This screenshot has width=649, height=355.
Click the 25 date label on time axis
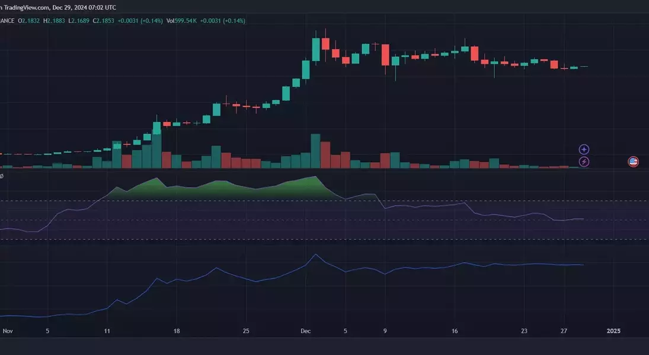pyautogui.click(x=246, y=331)
